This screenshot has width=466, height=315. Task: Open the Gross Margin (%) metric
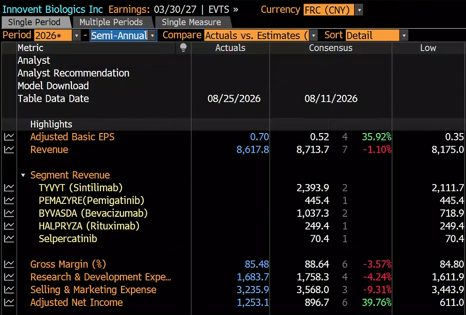(x=68, y=264)
